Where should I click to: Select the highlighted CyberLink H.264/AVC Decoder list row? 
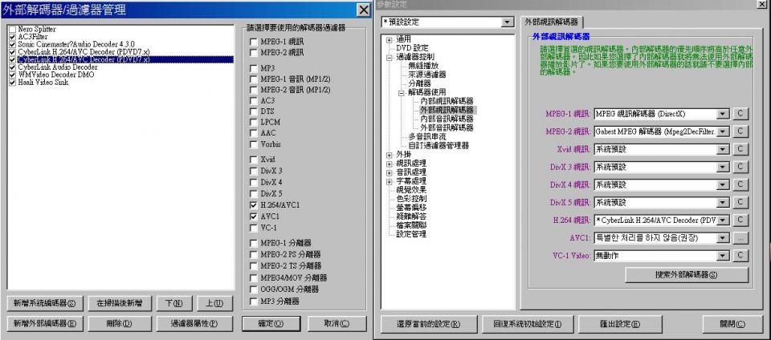point(121,59)
